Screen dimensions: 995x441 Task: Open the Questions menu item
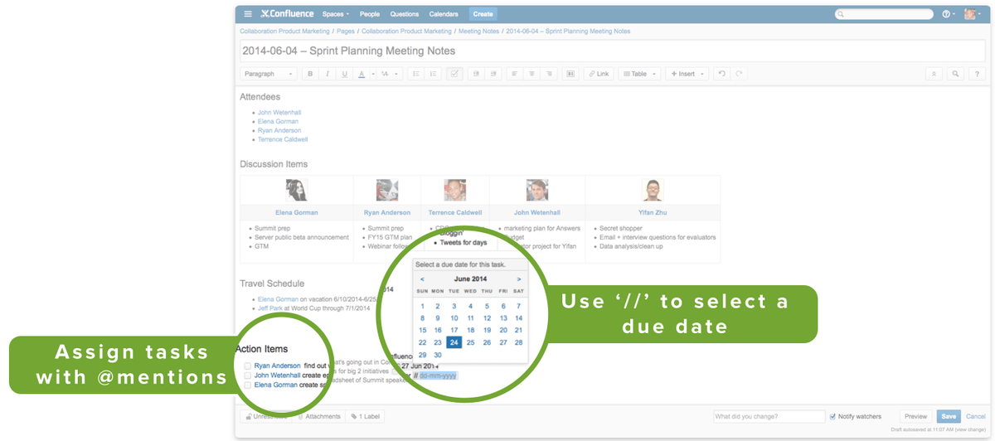[x=405, y=14]
